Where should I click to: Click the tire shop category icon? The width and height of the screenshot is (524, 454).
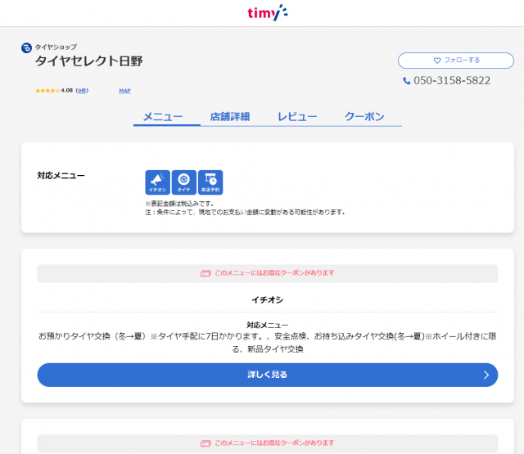pos(26,47)
